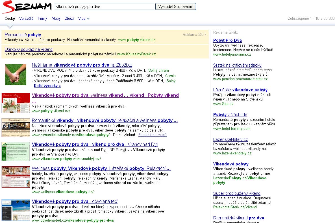
Task: Click the Pobyty-víkend result thumbnail
Action: [x=16, y=103]
